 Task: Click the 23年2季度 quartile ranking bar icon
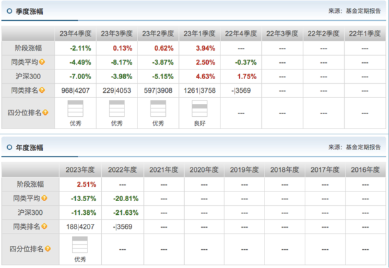[158, 108]
